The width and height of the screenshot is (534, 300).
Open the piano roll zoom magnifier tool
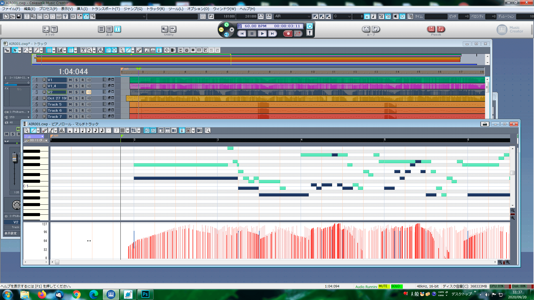(x=207, y=131)
